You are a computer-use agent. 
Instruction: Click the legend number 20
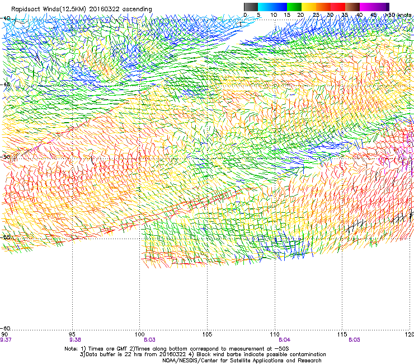pos(300,15)
